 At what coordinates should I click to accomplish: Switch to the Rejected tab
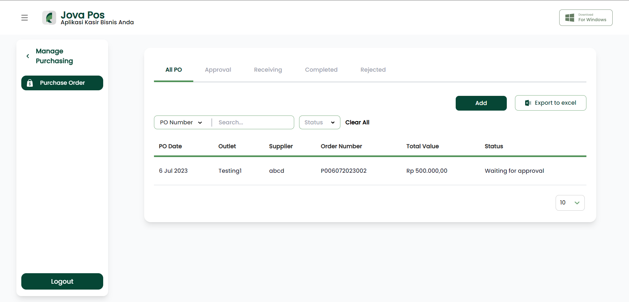[x=373, y=70]
